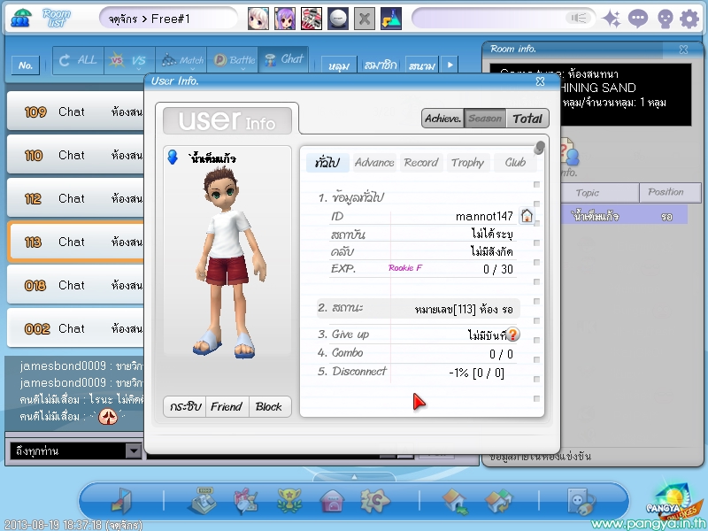Select the striped caddie item icon

click(312, 19)
